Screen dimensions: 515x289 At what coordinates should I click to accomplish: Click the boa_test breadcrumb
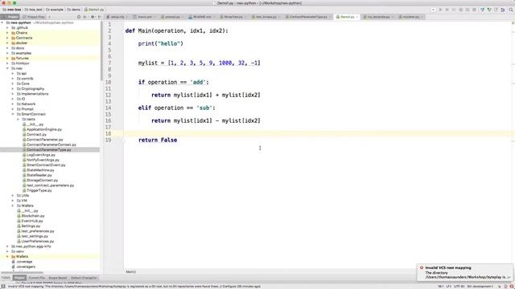(34, 10)
